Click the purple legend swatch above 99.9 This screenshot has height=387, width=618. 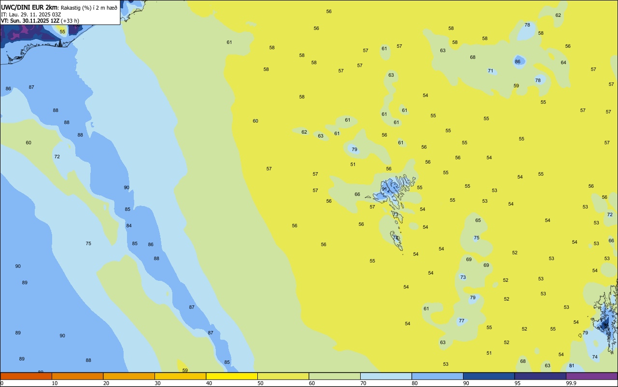(591, 376)
